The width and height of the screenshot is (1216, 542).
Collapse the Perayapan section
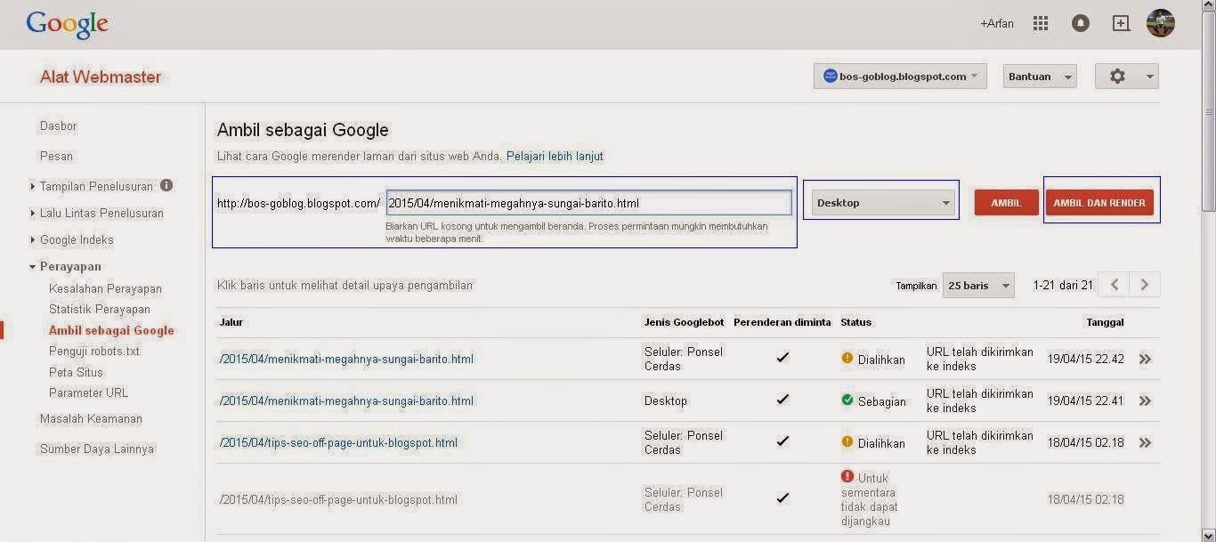coord(33,267)
